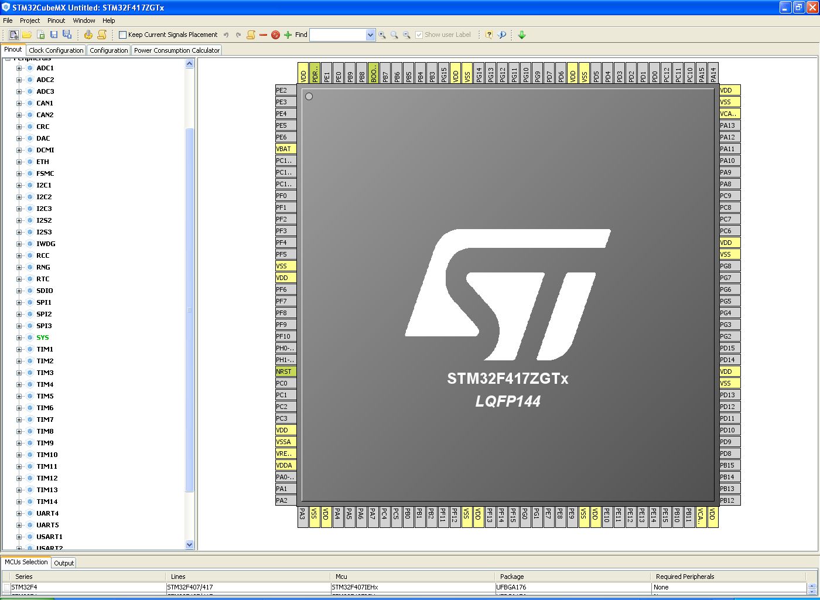Image resolution: width=820 pixels, height=600 pixels.
Task: Click the Package column header
Action: 572,577
